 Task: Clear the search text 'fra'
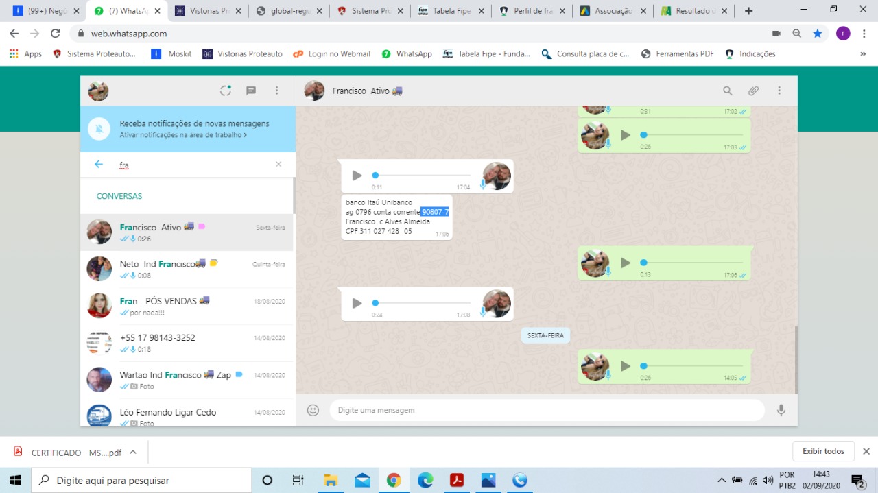coord(278,165)
